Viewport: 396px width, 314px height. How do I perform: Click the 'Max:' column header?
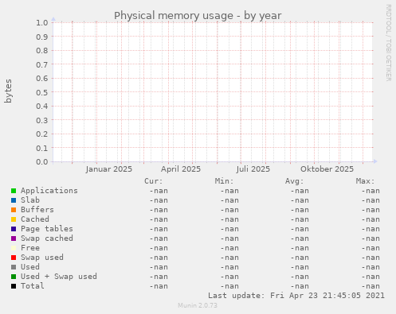click(x=365, y=181)
